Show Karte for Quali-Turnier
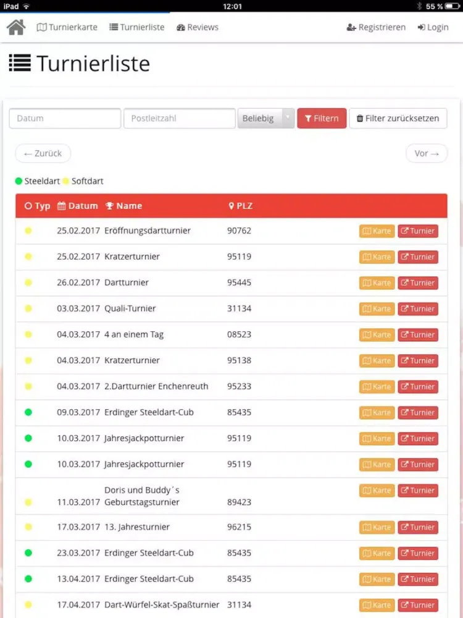The image size is (463, 618). pyautogui.click(x=377, y=309)
